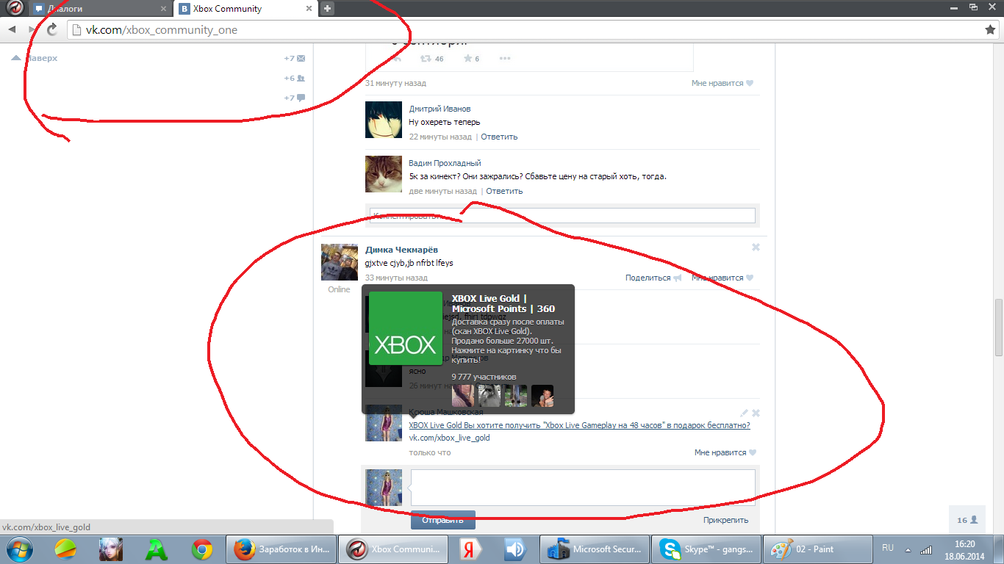Delete Ксюша Машковская's comment with the X icon
Viewport: 1004px width, 564px height.
[756, 413]
